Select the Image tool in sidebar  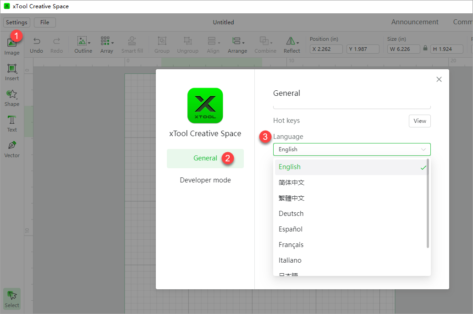pyautogui.click(x=11, y=46)
